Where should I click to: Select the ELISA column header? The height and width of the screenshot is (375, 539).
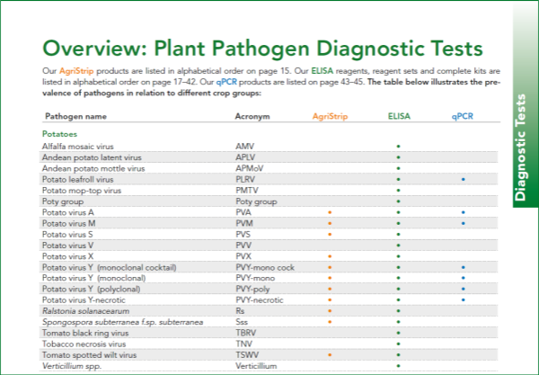pyautogui.click(x=399, y=116)
